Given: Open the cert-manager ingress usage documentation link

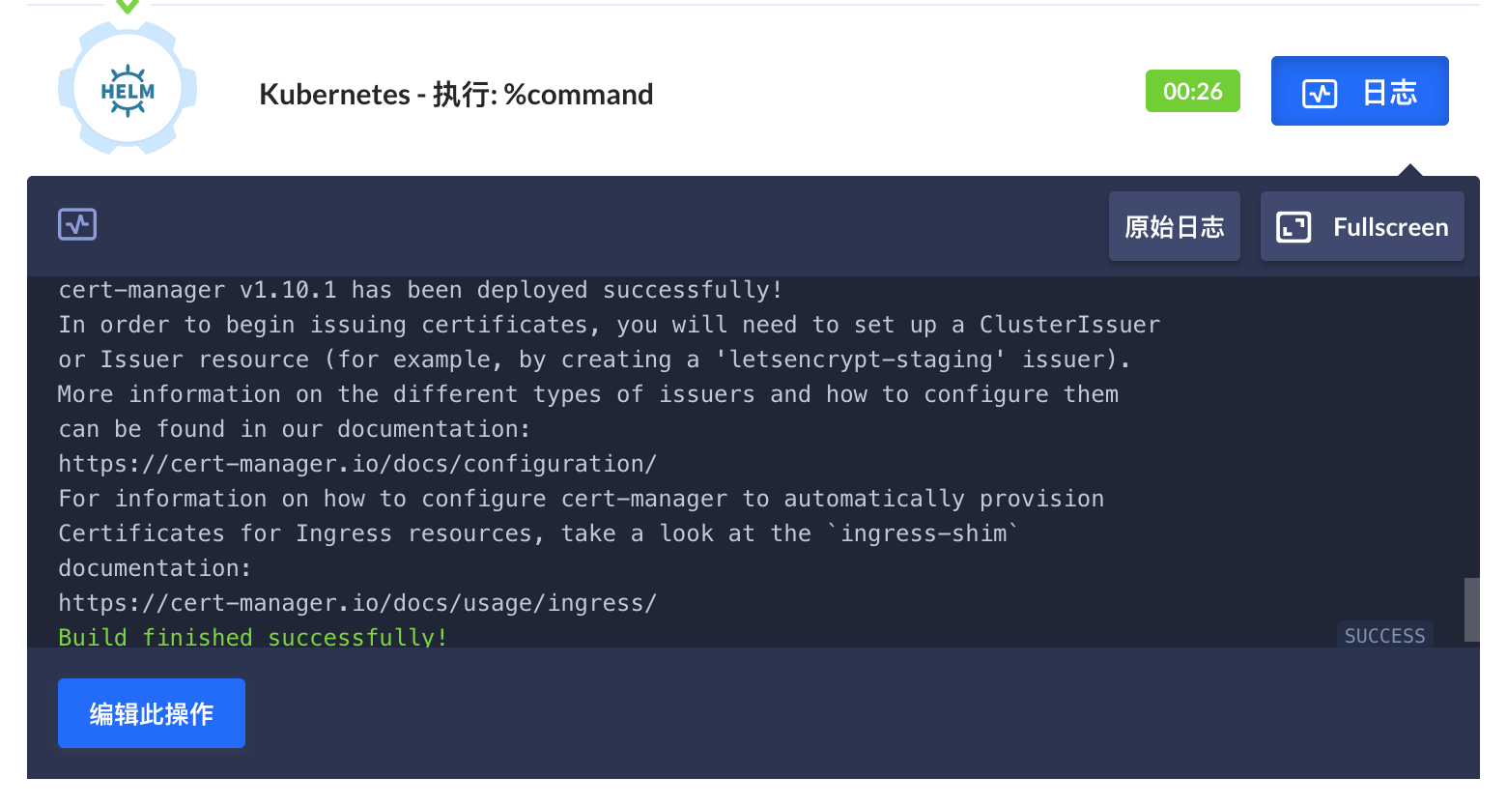Looking at the screenshot, I should pos(357,602).
